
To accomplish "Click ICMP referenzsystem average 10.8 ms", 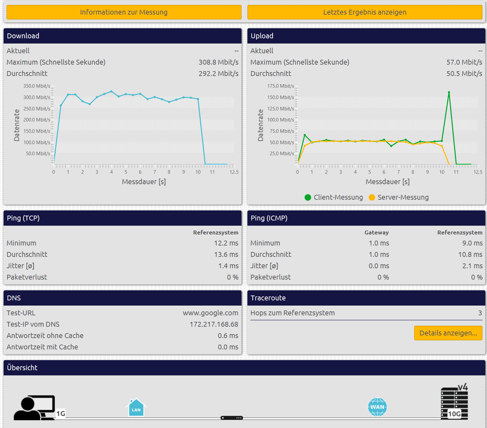I will 470,255.
